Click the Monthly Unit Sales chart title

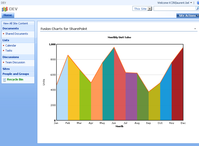click(119, 37)
